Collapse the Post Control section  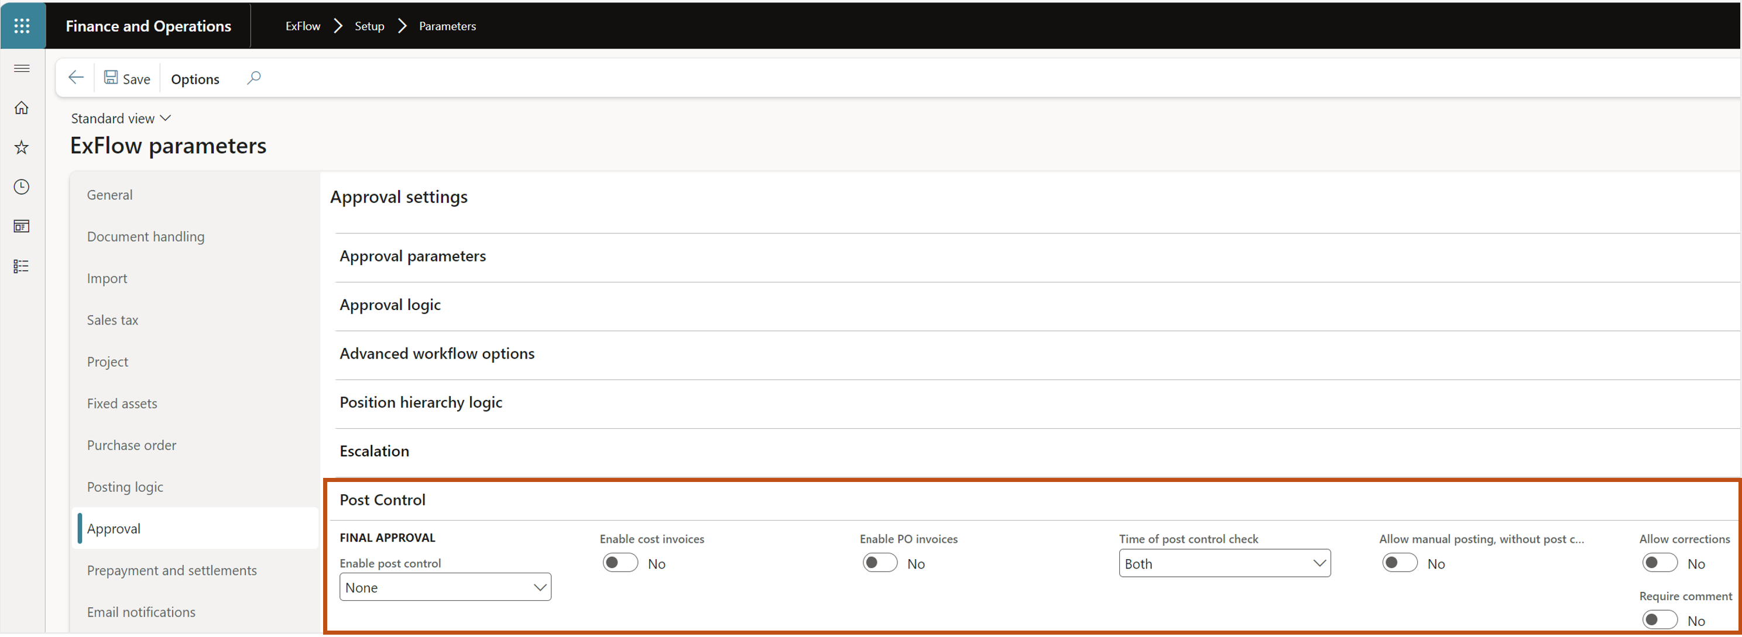[x=1033, y=501]
